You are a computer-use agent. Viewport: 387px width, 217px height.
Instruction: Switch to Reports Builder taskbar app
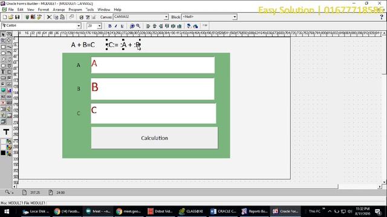pos(255,212)
